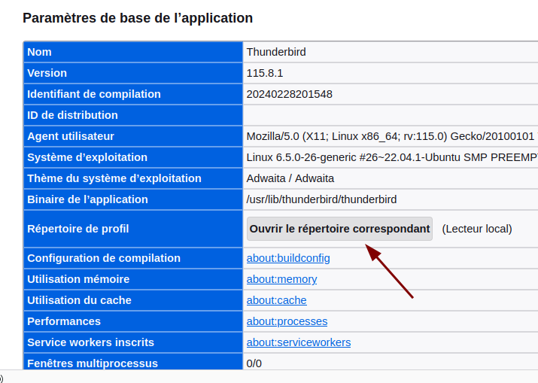Image resolution: width=538 pixels, height=383 pixels.
Task: Follow the about:cache link
Action: pos(276,300)
